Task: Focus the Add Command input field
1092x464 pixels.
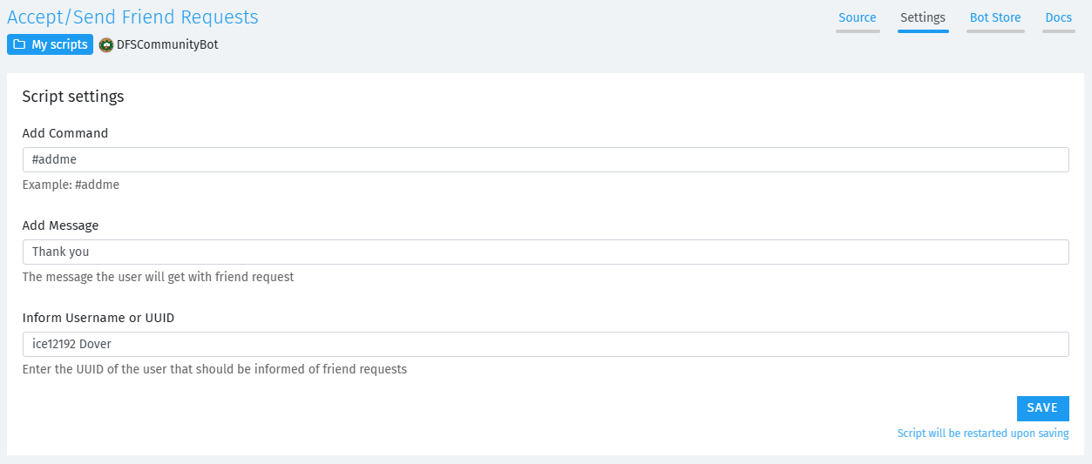Action: [546, 159]
